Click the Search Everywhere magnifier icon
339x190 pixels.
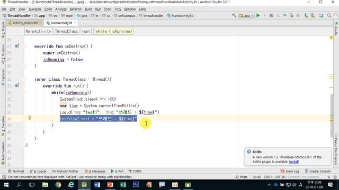click(x=329, y=15)
